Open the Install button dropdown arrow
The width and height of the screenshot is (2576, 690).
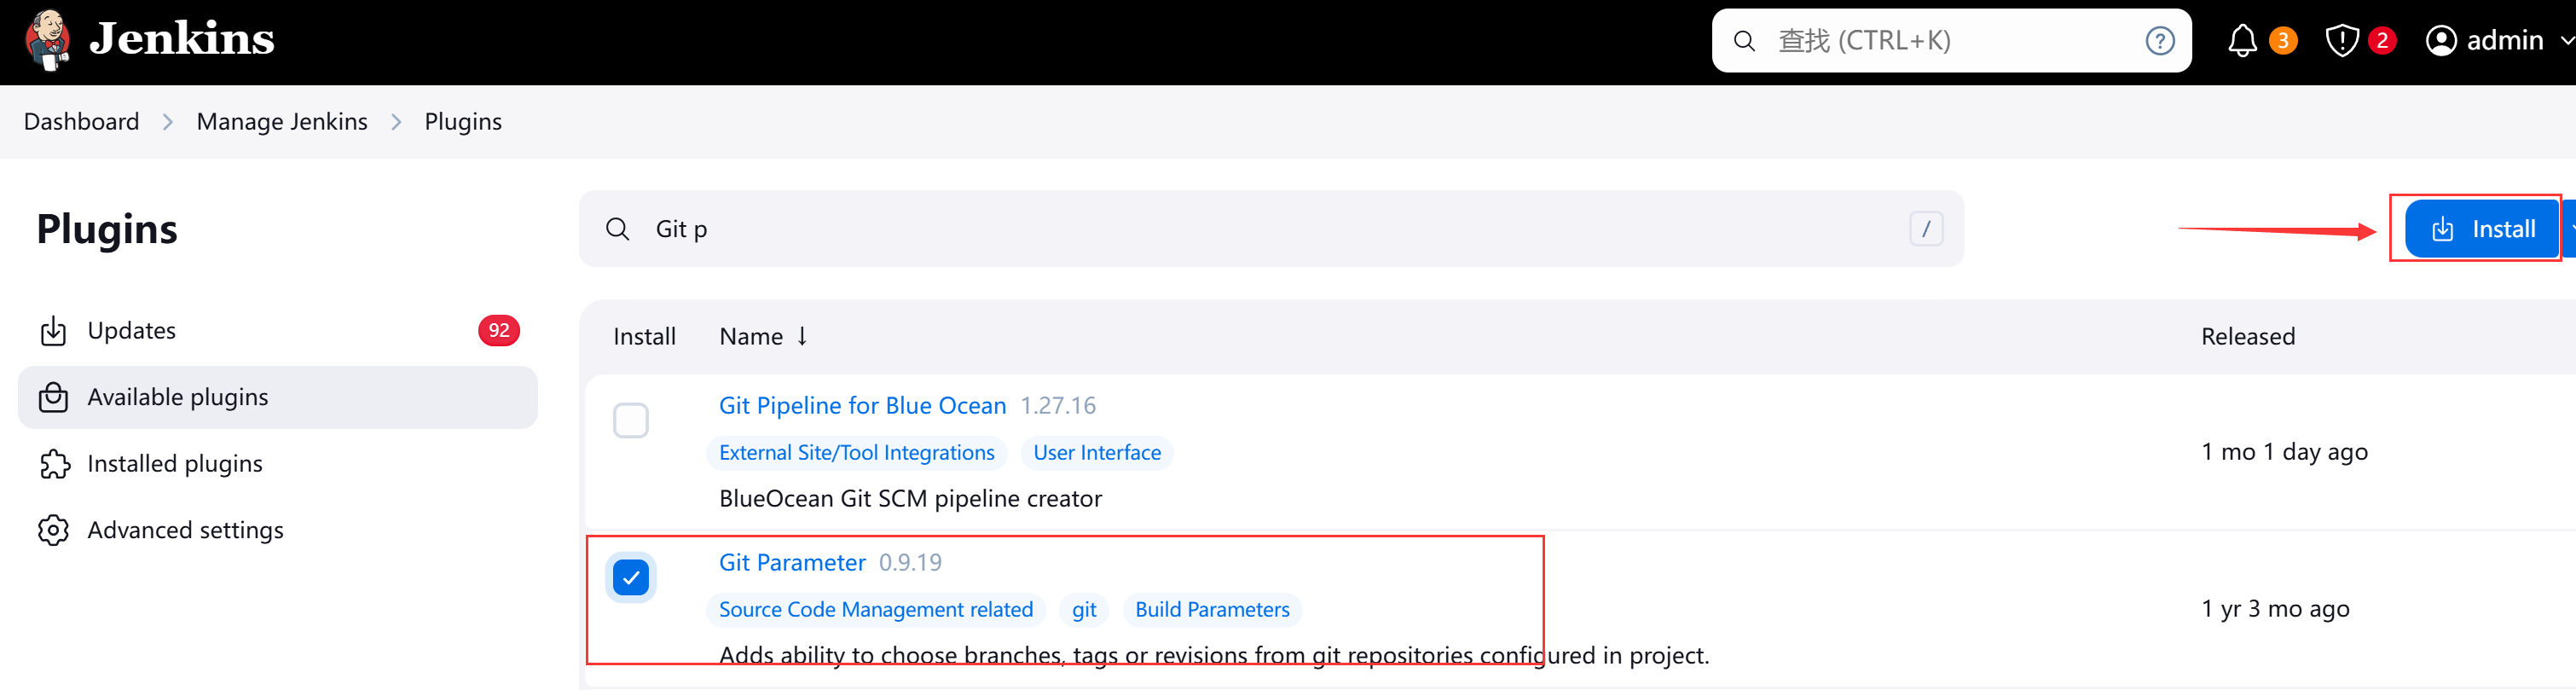coord(2569,229)
